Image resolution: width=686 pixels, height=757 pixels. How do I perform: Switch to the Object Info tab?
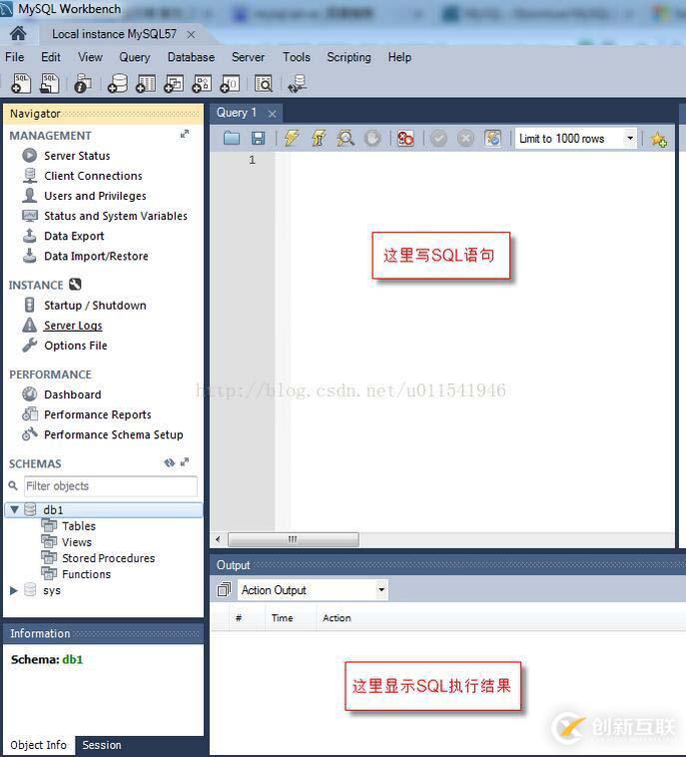pos(39,745)
